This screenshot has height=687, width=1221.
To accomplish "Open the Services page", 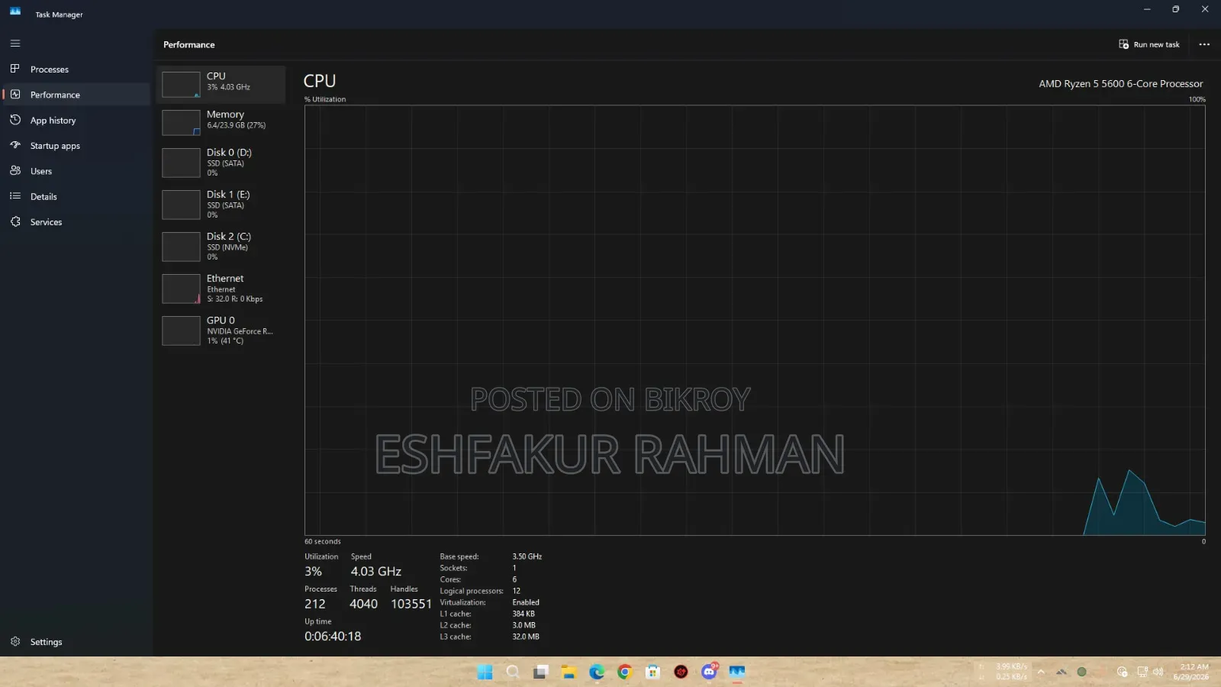I will point(76,222).
